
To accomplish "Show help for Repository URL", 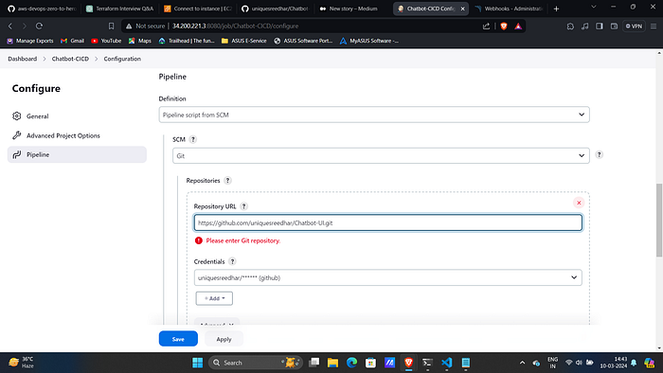I will point(243,206).
